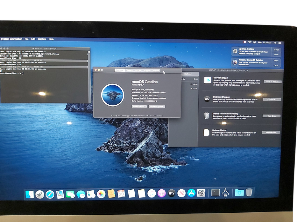Click red screen-recording menu bar icon

[x=245, y=42]
